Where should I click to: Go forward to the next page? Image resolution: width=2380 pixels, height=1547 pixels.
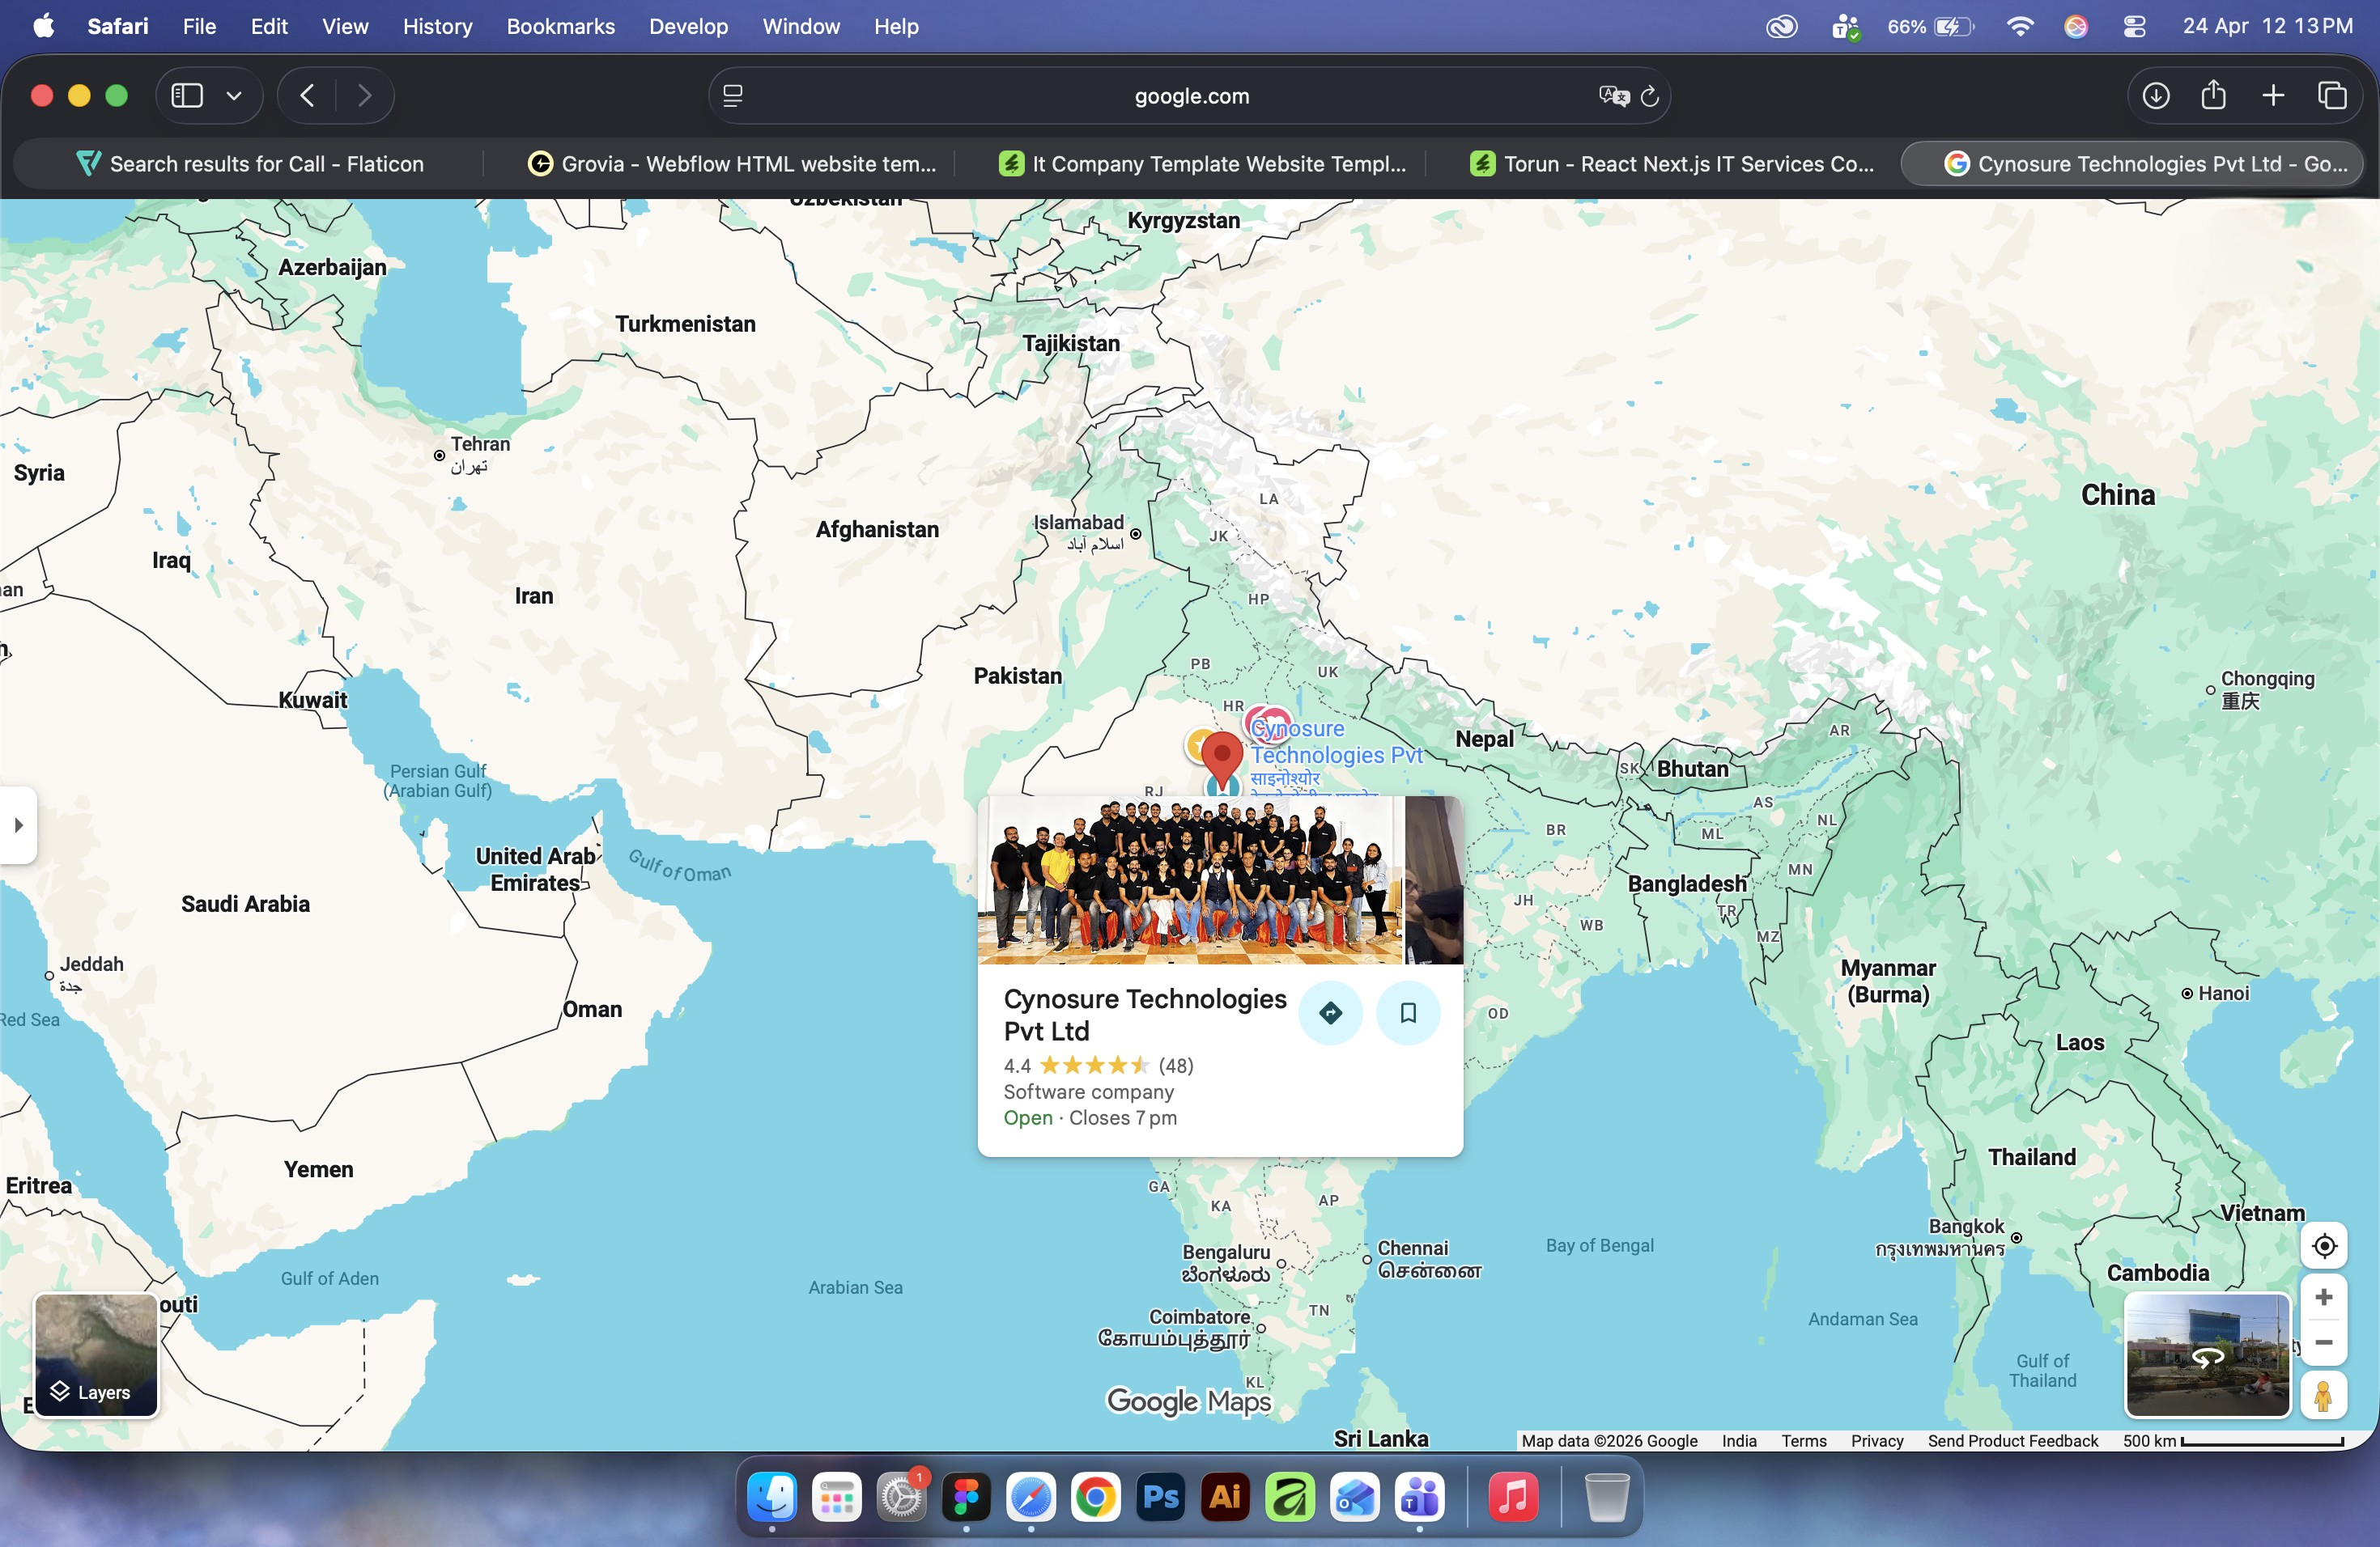tap(364, 96)
